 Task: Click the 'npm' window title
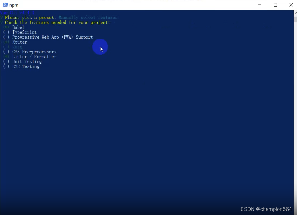tap(14, 5)
